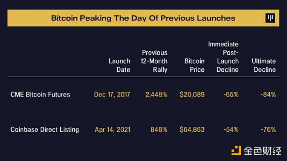The height and width of the screenshot is (161, 287).
Task: Click the Jinse Finance Chinese watermark text
Action: pyautogui.click(x=262, y=151)
